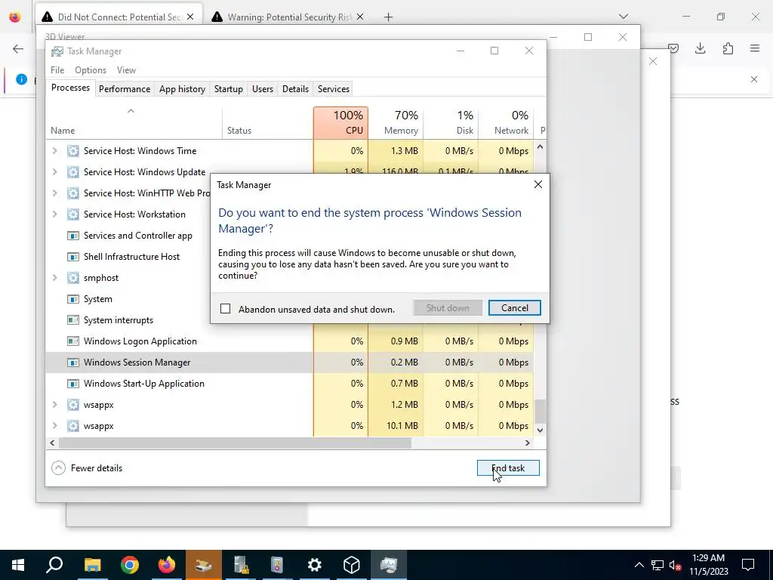Screen dimensions: 773x580
Task: Open taskbar Search magnifier
Action: pos(54,565)
